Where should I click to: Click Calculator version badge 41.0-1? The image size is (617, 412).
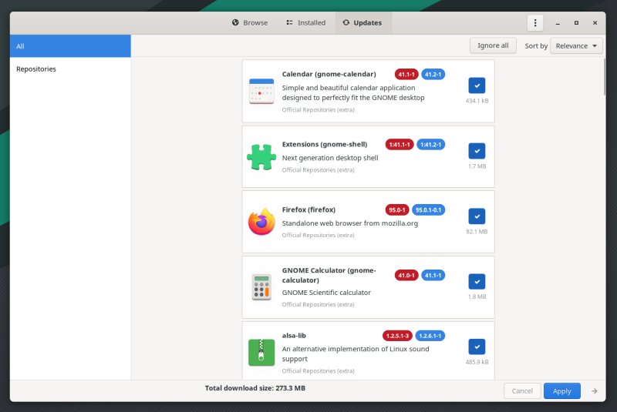(406, 276)
